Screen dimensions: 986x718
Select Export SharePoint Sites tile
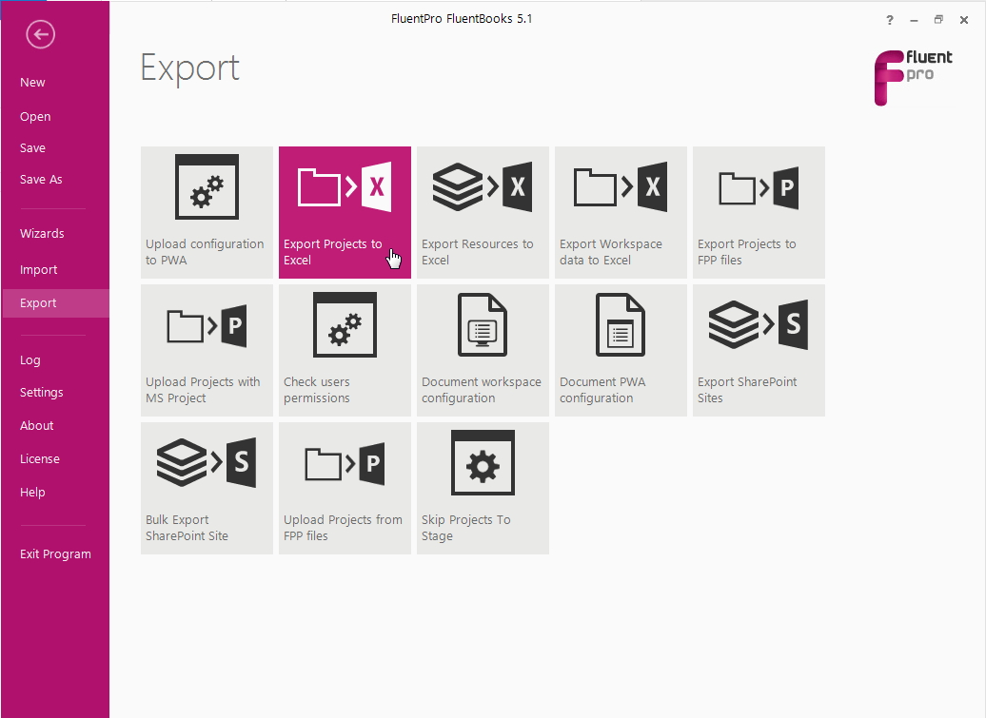pos(759,351)
